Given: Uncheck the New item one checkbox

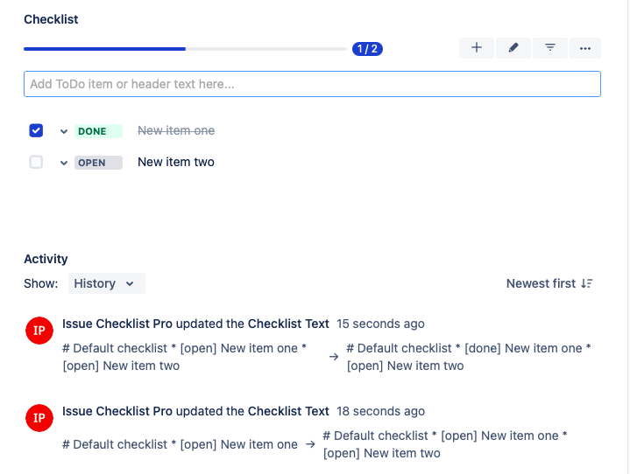Looking at the screenshot, I should pyautogui.click(x=36, y=130).
